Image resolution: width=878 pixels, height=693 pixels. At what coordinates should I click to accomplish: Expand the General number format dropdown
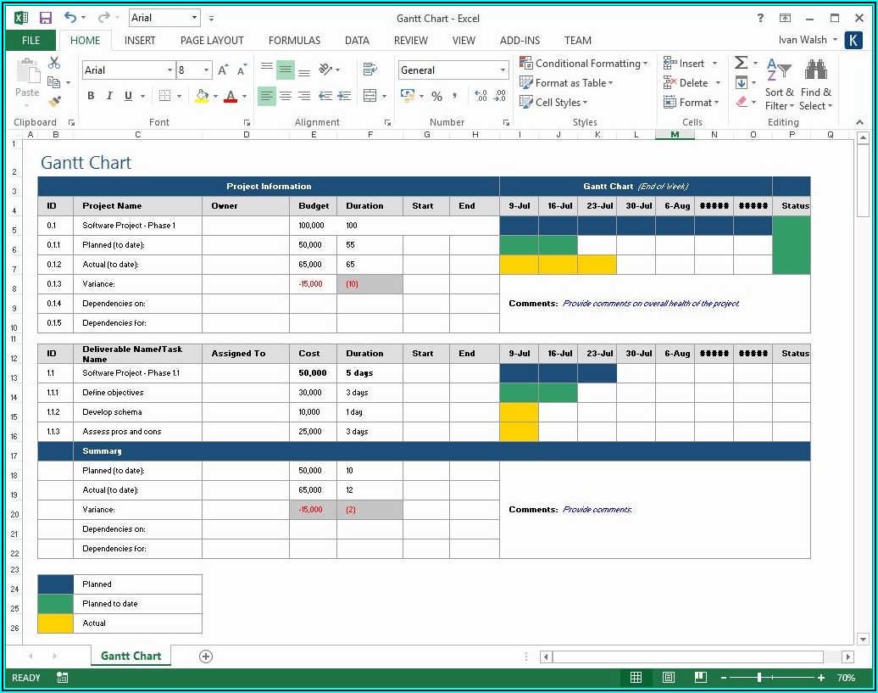point(503,70)
